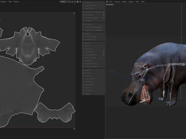Click the Paste UV command
The width and height of the screenshot is (186, 139).
coord(93,73)
